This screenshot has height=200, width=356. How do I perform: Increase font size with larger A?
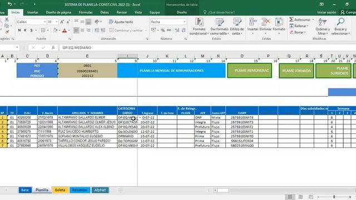62,22
